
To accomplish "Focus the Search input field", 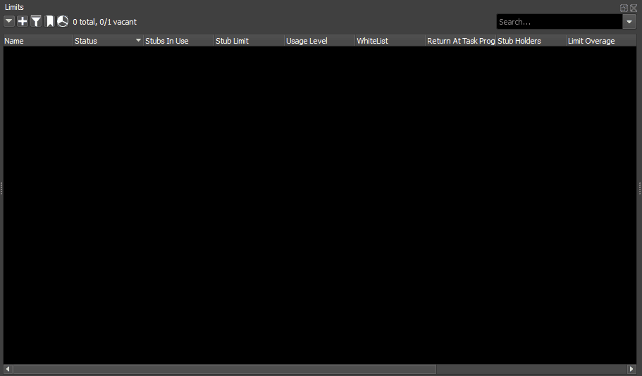I will [x=560, y=22].
